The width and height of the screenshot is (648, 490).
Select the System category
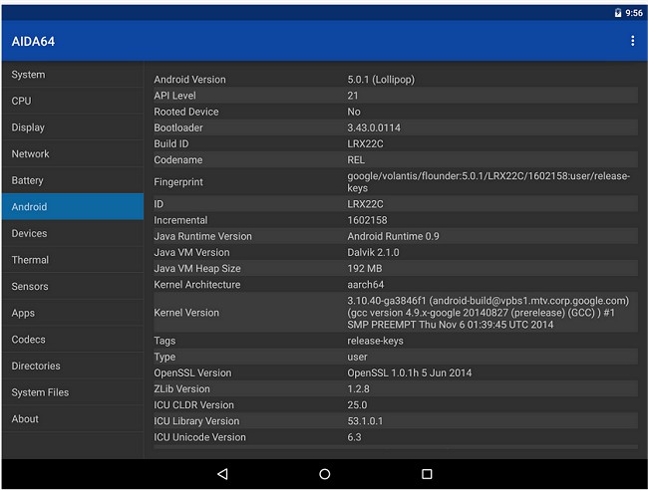[72, 75]
